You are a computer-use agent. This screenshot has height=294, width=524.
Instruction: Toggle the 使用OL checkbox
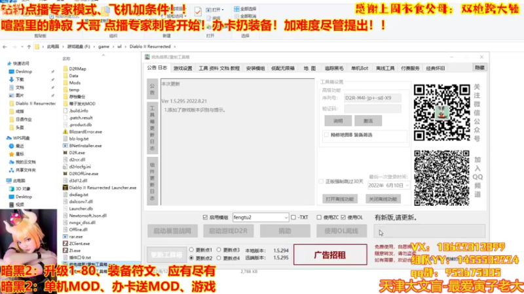[343, 218]
